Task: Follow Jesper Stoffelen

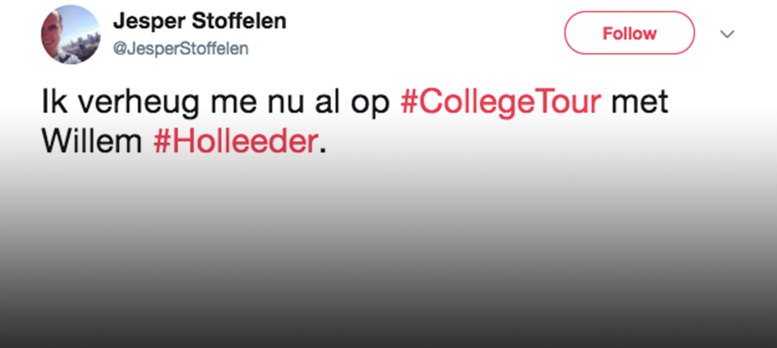Action: tap(629, 33)
